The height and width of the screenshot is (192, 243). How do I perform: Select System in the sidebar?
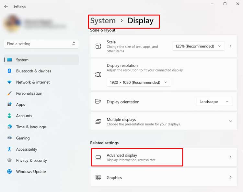(x=41, y=60)
